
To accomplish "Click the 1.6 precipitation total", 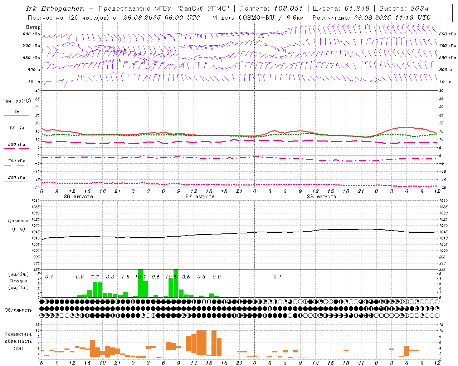I will pos(125,277).
